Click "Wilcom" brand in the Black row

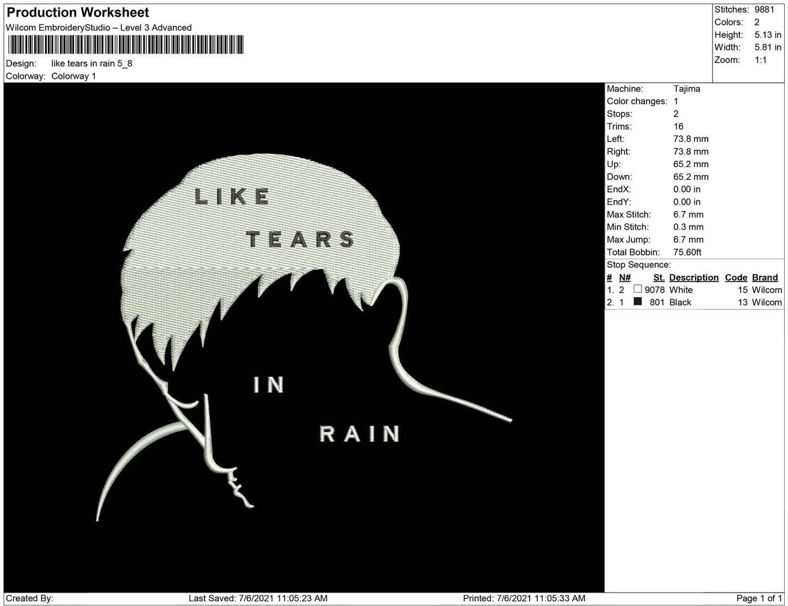(x=767, y=302)
